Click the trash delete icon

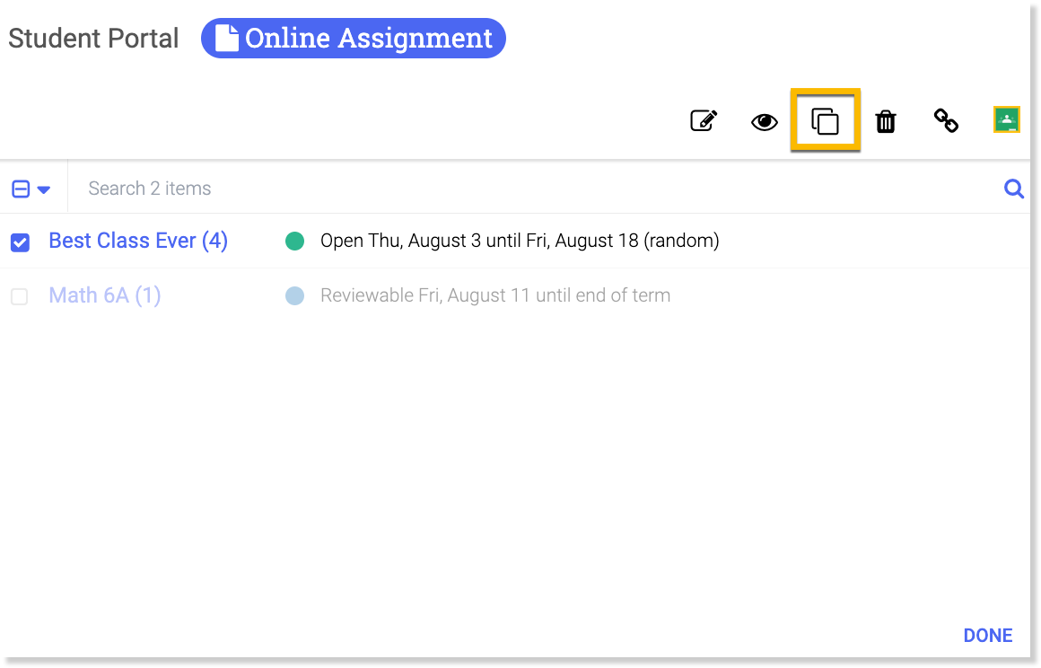pos(886,121)
